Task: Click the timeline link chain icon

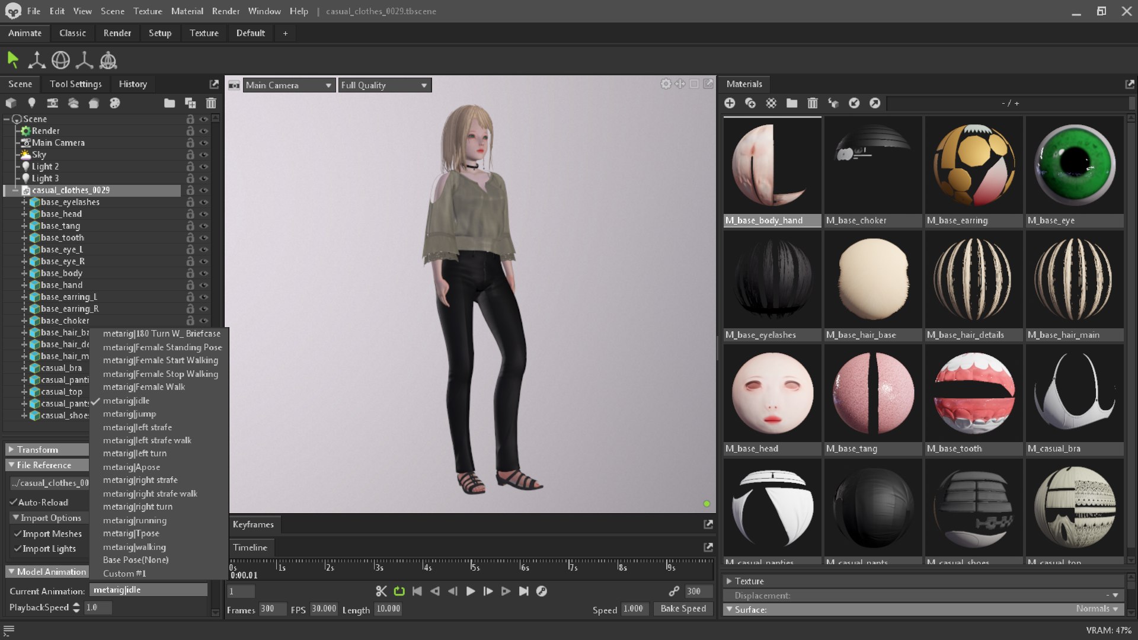Action: click(674, 591)
